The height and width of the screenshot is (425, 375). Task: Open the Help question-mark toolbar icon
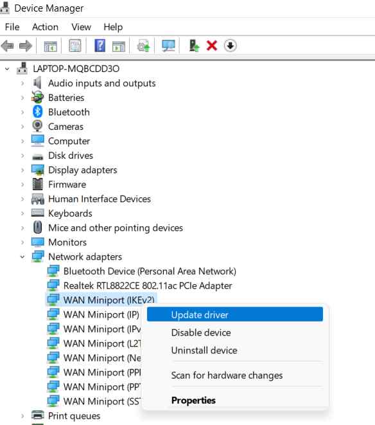coord(100,46)
